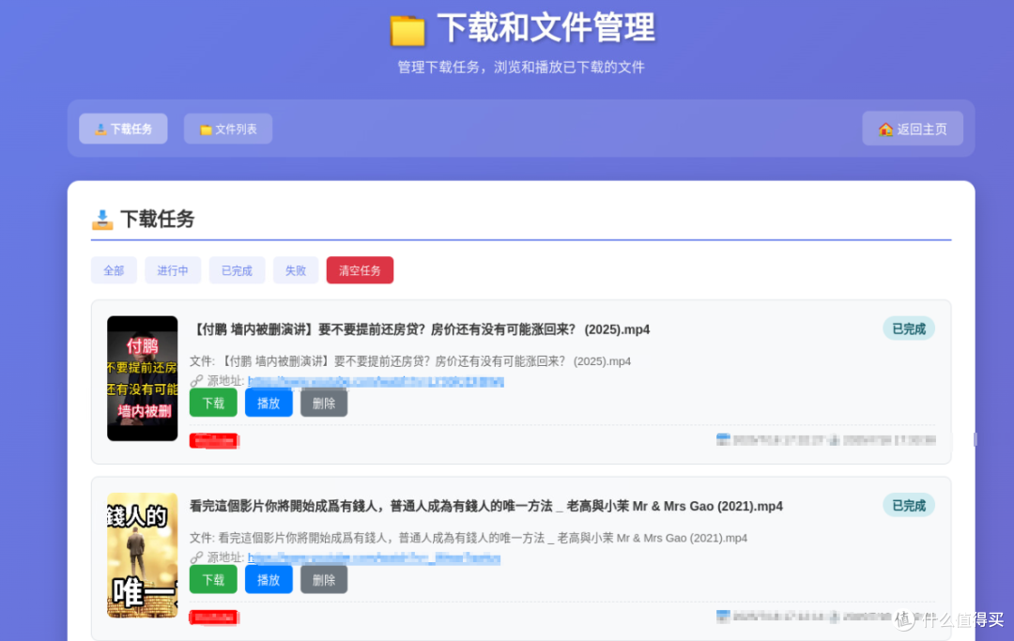1014x641 pixels.
Task: Click 删除 for the 付鹏 video
Action: [324, 404]
